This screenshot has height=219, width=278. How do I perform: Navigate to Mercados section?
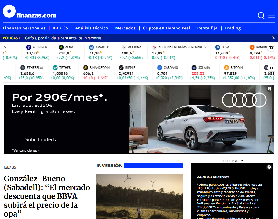[x=125, y=28]
